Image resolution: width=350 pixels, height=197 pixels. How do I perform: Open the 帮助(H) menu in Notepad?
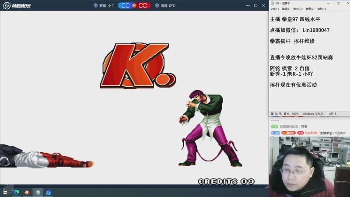pyautogui.click(x=322, y=9)
